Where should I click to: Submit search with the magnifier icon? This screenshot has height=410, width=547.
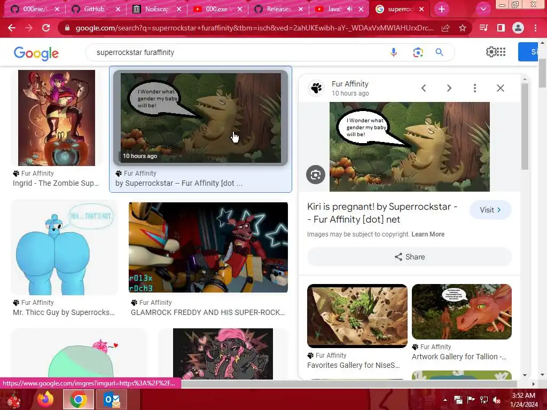coord(439,52)
